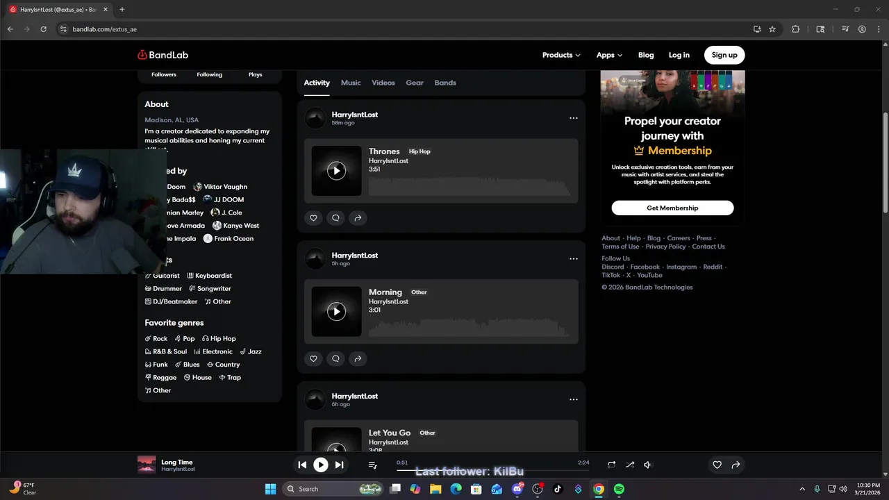Like the Long Time track in player

[x=717, y=465]
